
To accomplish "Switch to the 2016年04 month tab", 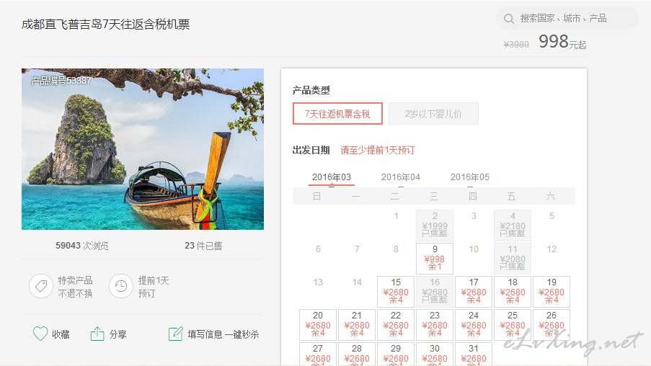I will point(401,177).
